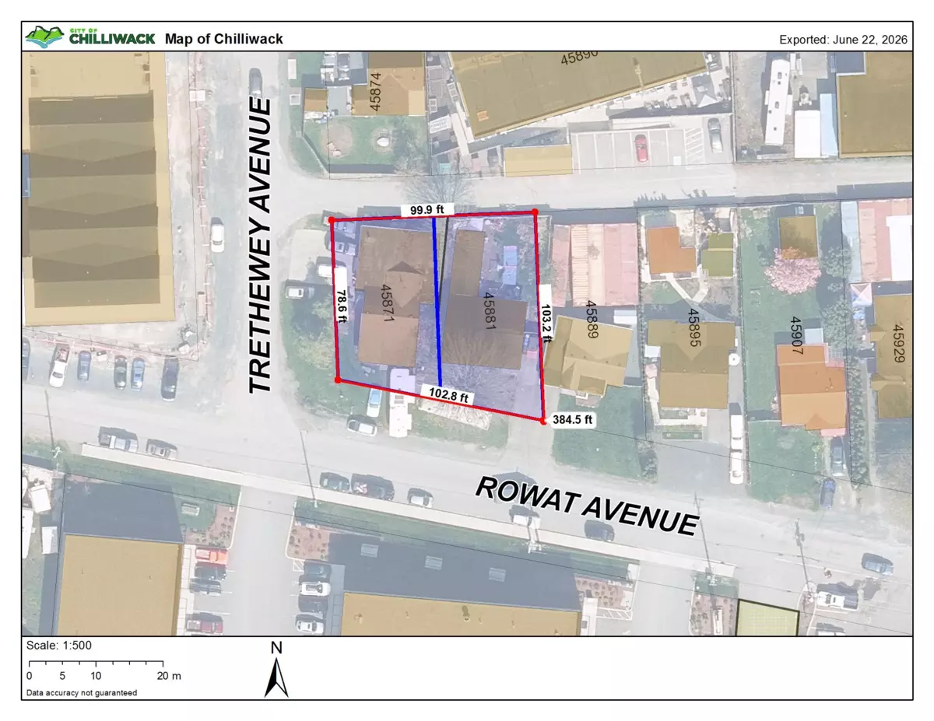
Task: Click the Trethewey Avenue street label
Action: pyautogui.click(x=260, y=246)
